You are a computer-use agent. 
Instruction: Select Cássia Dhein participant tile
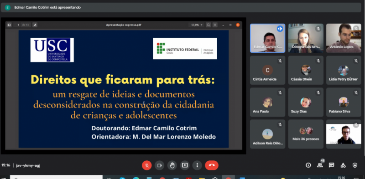pyautogui.click(x=306, y=70)
